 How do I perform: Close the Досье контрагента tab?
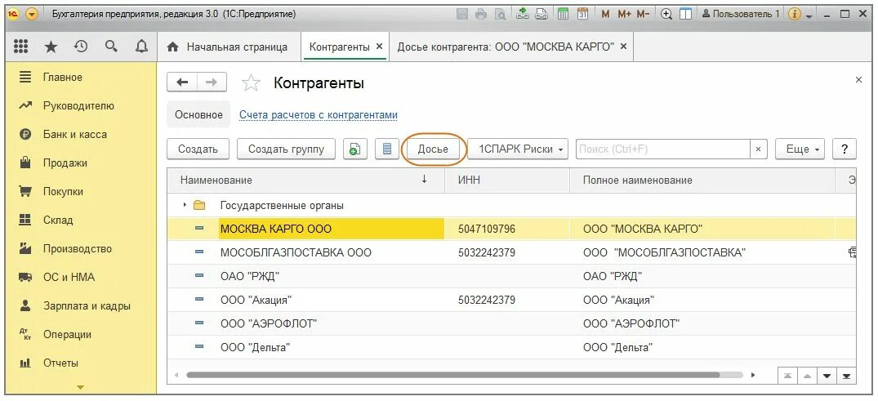tap(624, 47)
